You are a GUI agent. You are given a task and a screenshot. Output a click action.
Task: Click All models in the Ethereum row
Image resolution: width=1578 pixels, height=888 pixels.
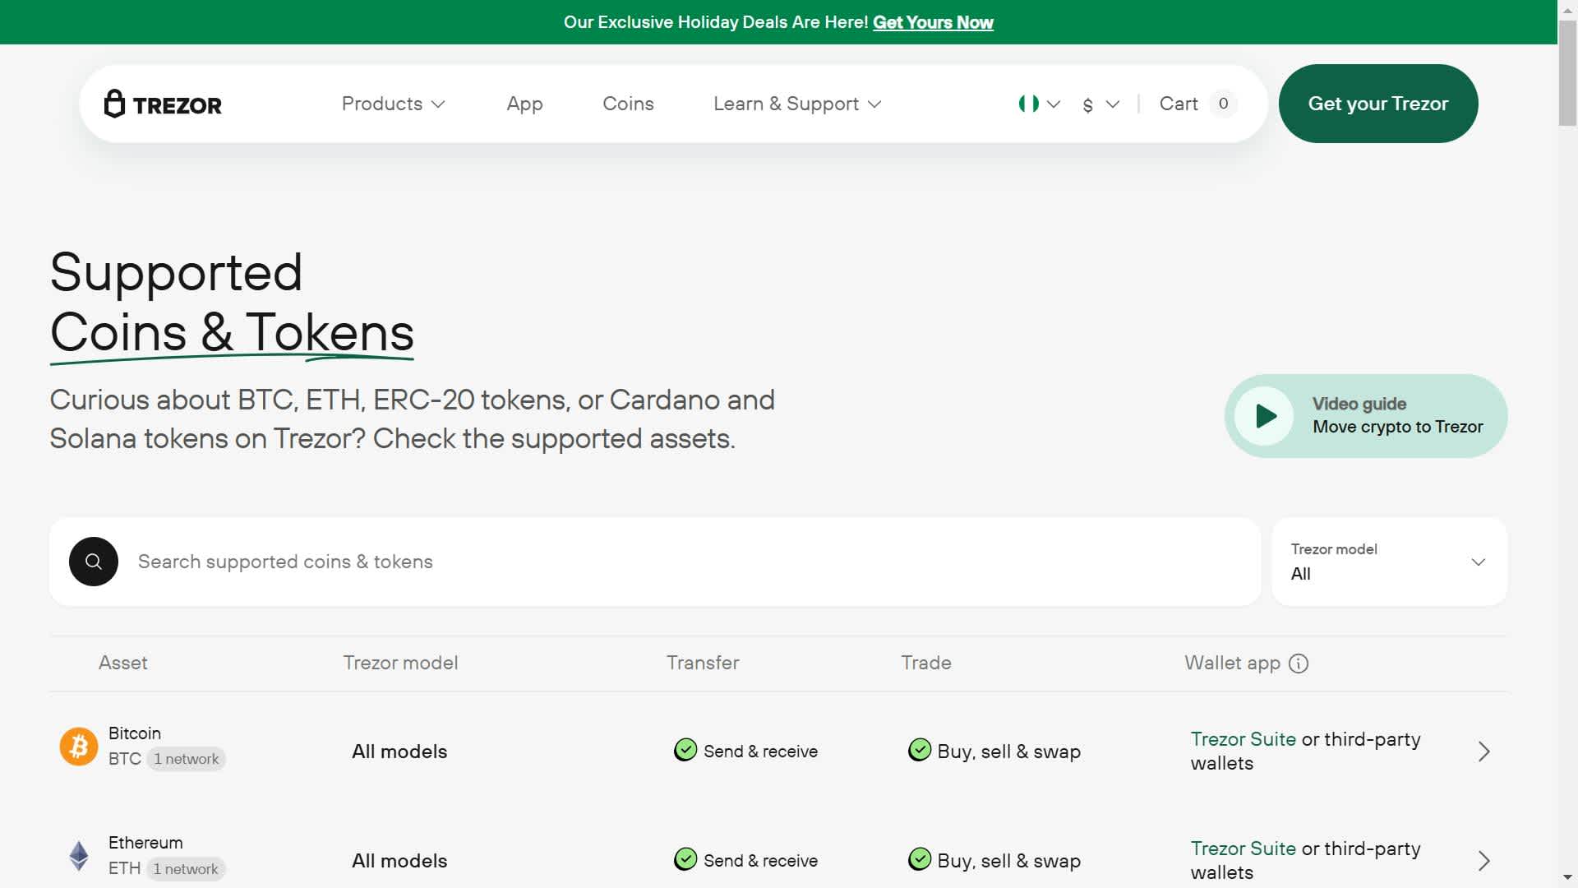pos(399,861)
